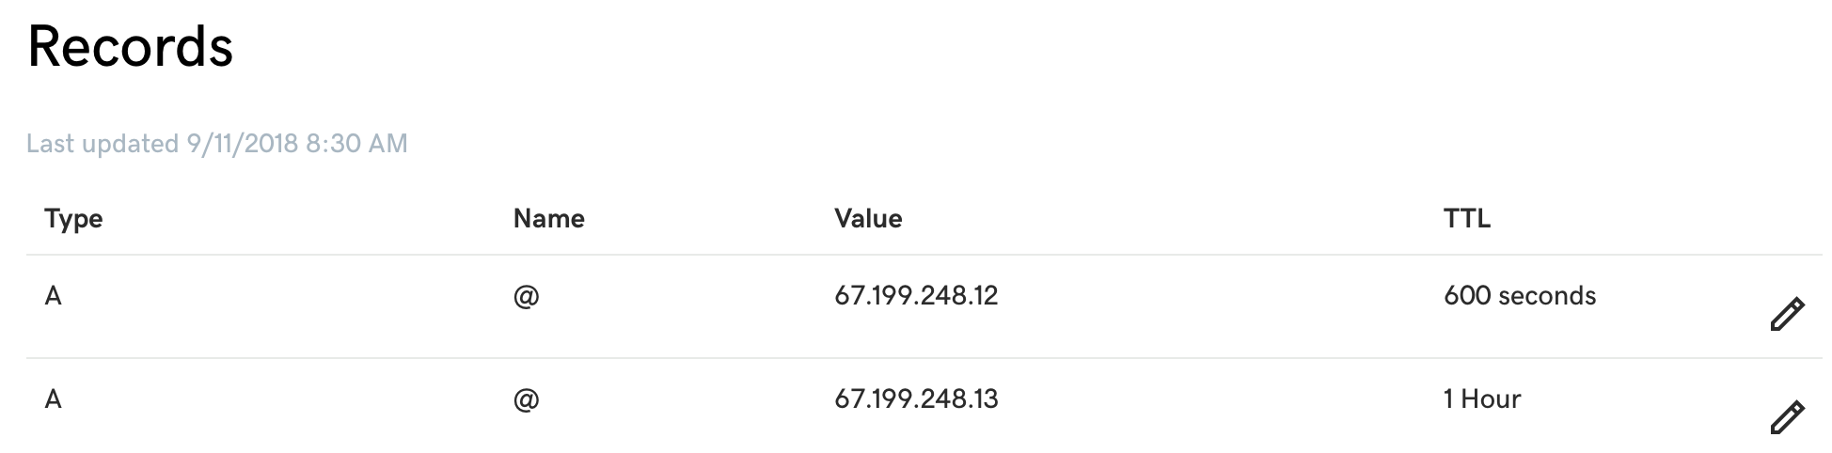
Task: Click the Name column header
Action: [x=548, y=219]
